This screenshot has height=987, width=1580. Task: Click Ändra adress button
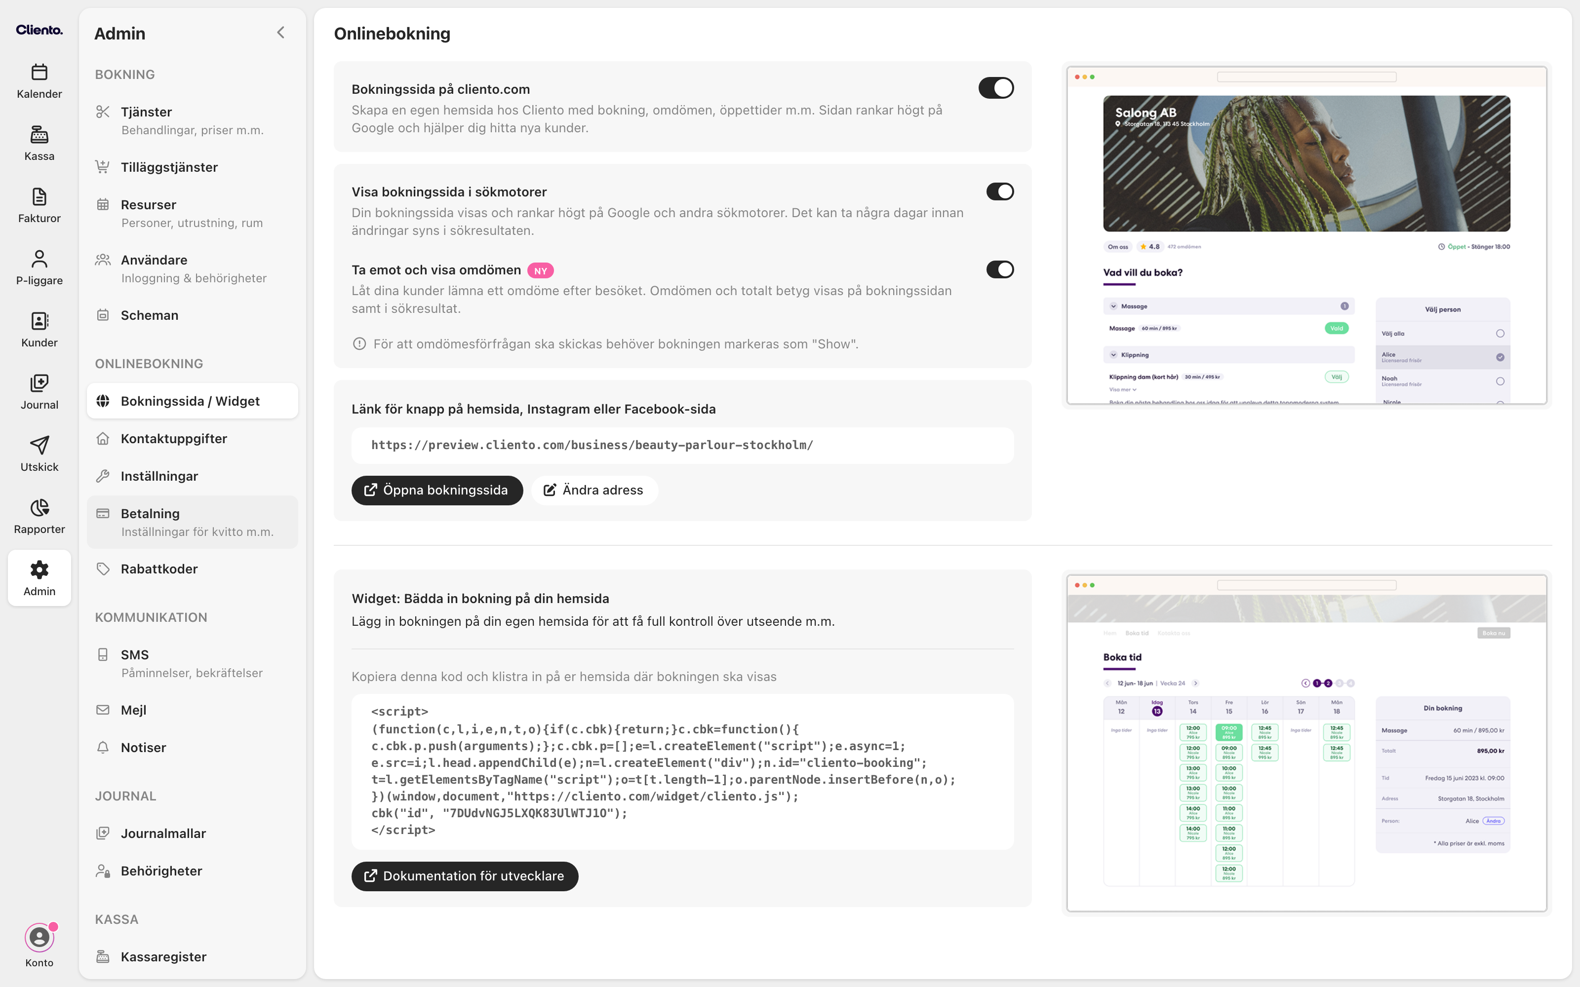pyautogui.click(x=594, y=490)
